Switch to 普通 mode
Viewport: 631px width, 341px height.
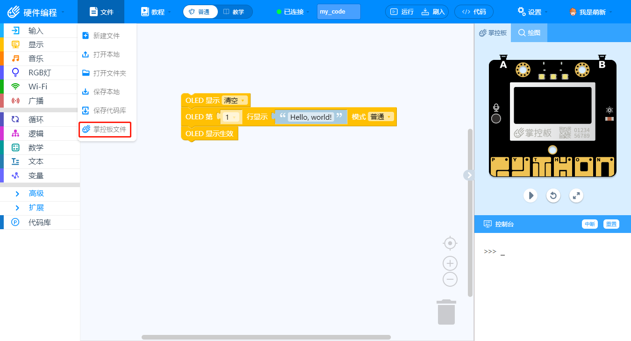[201, 12]
